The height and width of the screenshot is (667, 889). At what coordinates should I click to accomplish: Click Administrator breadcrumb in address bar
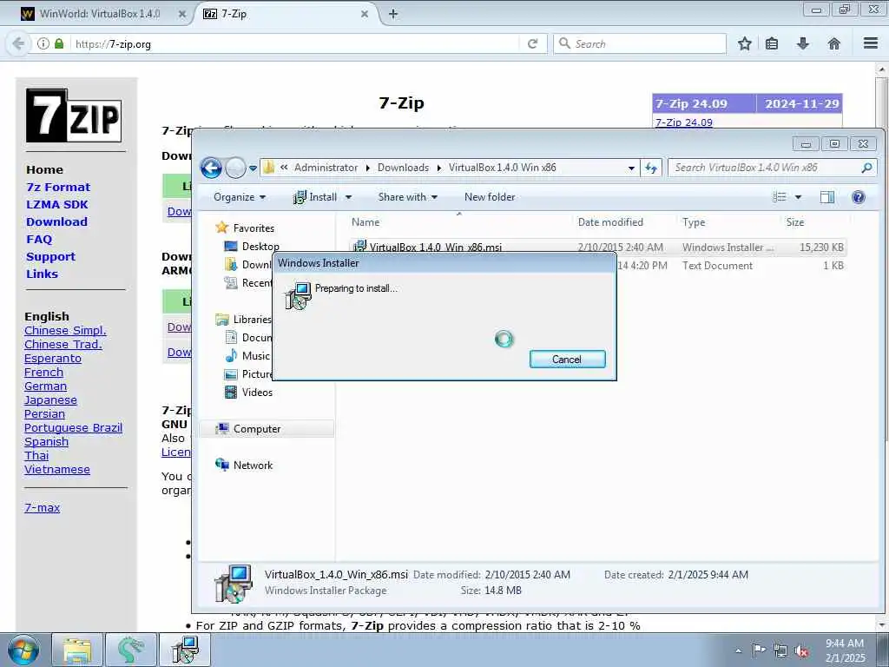326,168
